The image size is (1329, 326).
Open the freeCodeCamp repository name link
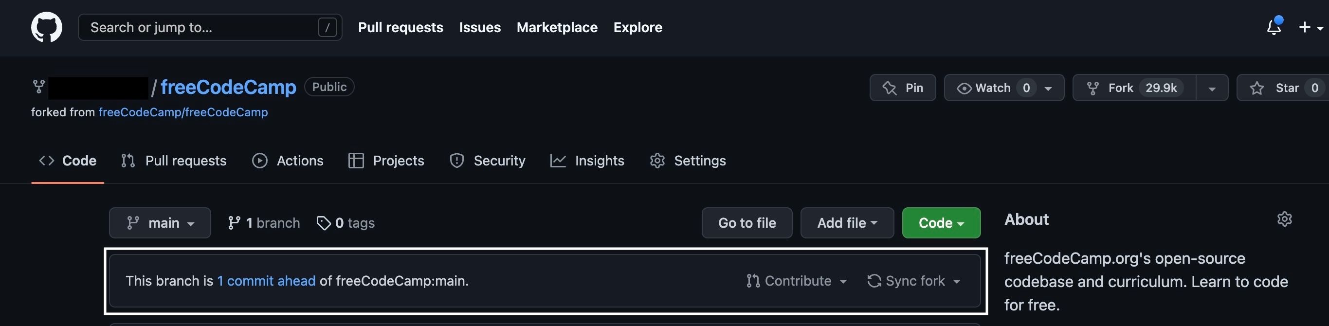tap(228, 87)
